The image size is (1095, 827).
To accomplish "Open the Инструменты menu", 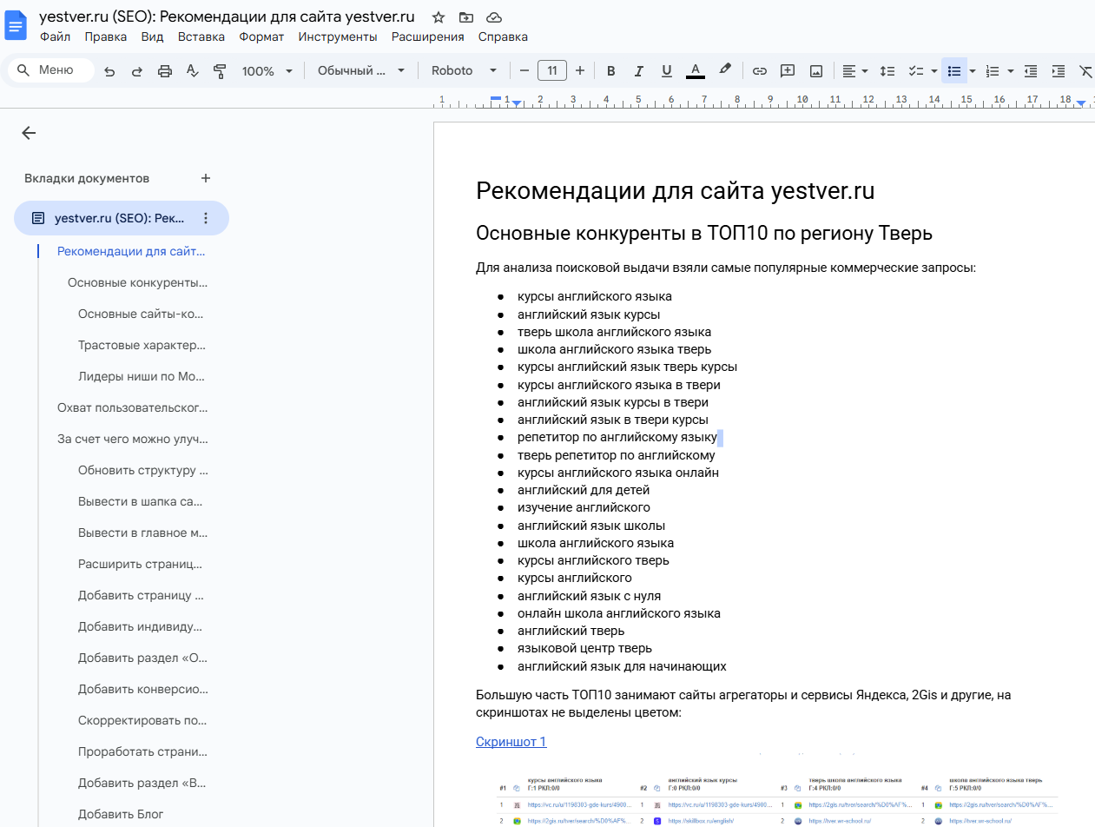I will [337, 36].
